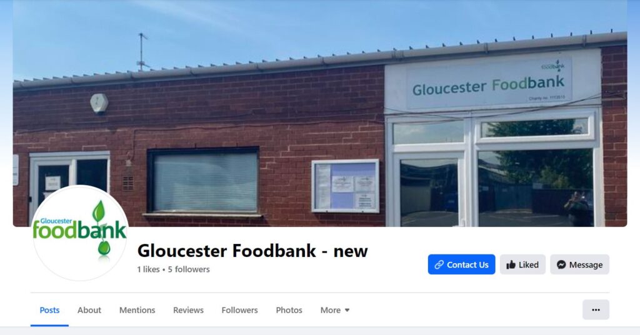Open the Gloucester foodbank profile picture
The width and height of the screenshot is (640, 335).
tap(80, 233)
